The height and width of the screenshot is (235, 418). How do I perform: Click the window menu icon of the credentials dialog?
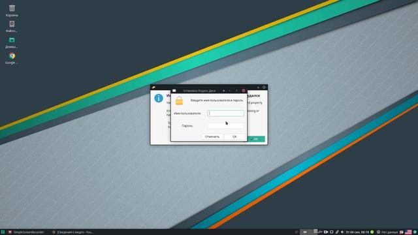click(x=174, y=91)
